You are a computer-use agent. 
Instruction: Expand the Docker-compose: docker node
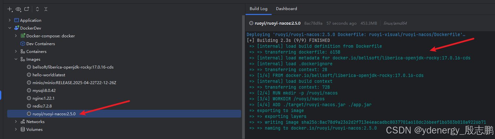16,36
